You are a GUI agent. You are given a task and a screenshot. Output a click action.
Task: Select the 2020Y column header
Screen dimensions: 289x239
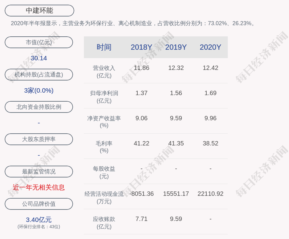pos(210,47)
